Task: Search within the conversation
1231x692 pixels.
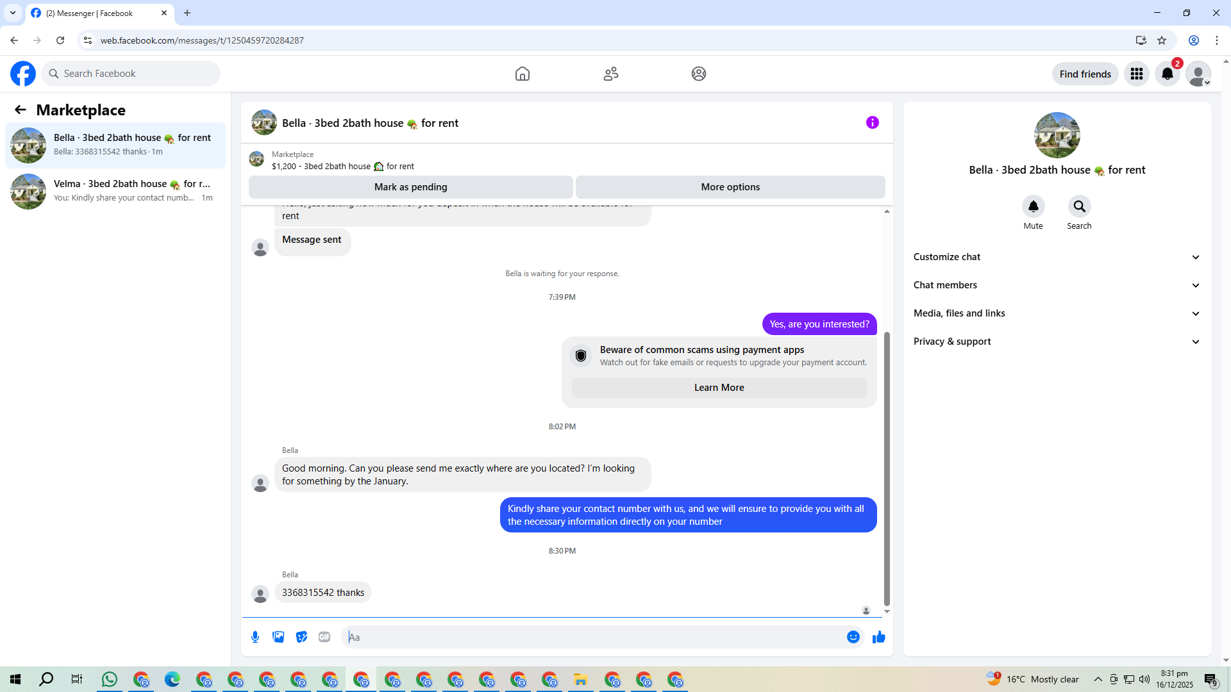Action: (x=1080, y=206)
